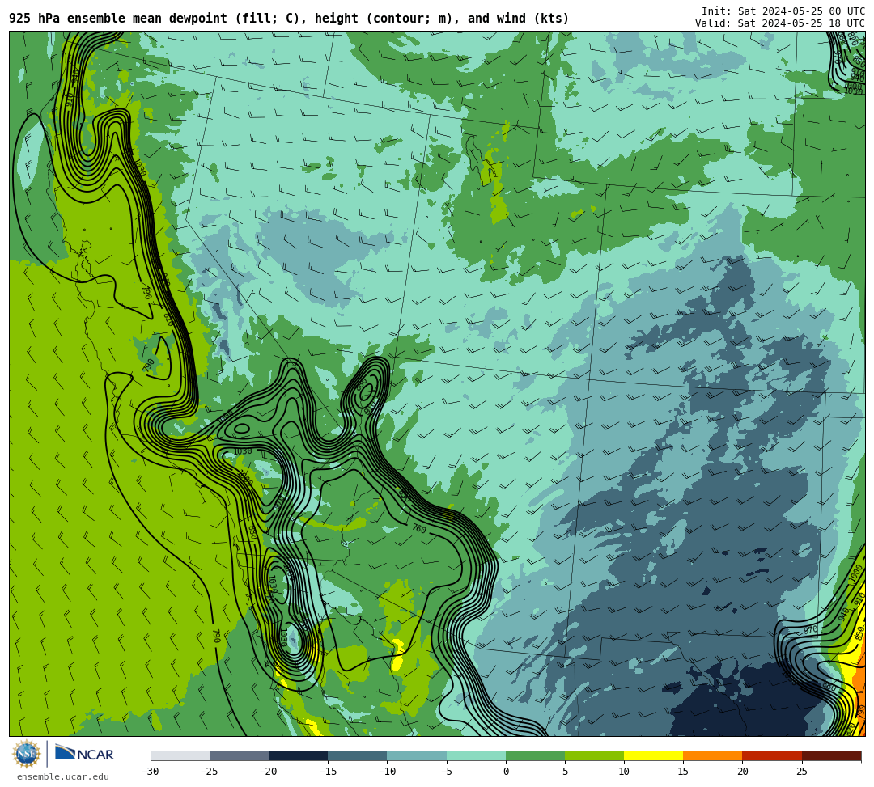Click the -20 colorbar tick label
Screen dimensions: 874x787
click(268, 772)
